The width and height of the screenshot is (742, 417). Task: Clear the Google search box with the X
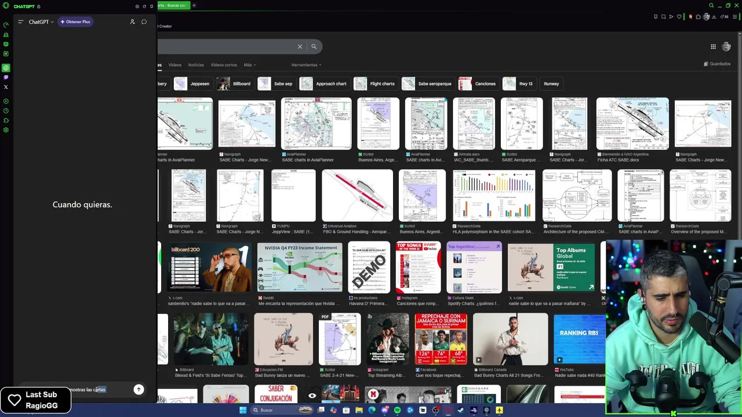pos(300,46)
